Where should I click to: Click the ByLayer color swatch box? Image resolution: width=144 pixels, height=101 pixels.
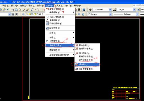89,14
